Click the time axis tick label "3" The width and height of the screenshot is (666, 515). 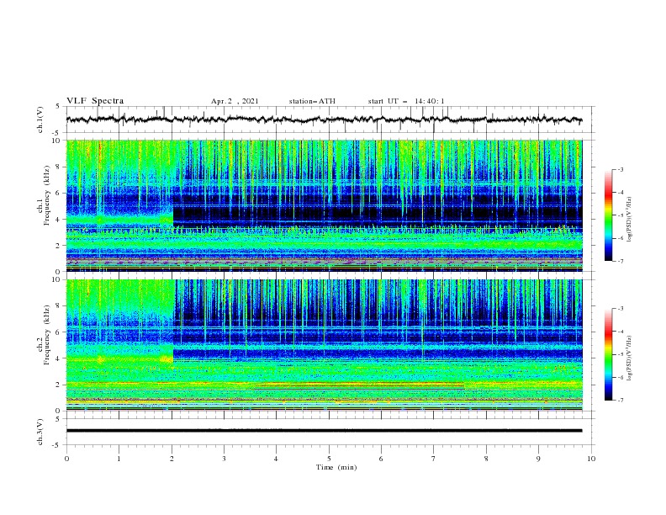coord(224,459)
